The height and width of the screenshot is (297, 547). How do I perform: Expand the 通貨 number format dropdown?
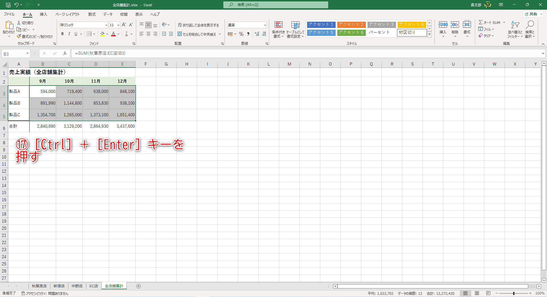coord(265,25)
